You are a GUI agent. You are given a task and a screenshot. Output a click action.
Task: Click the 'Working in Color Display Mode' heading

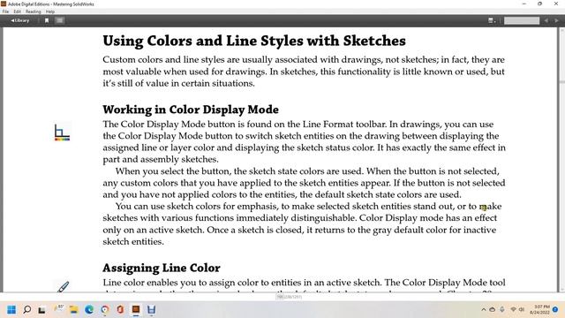tap(191, 110)
